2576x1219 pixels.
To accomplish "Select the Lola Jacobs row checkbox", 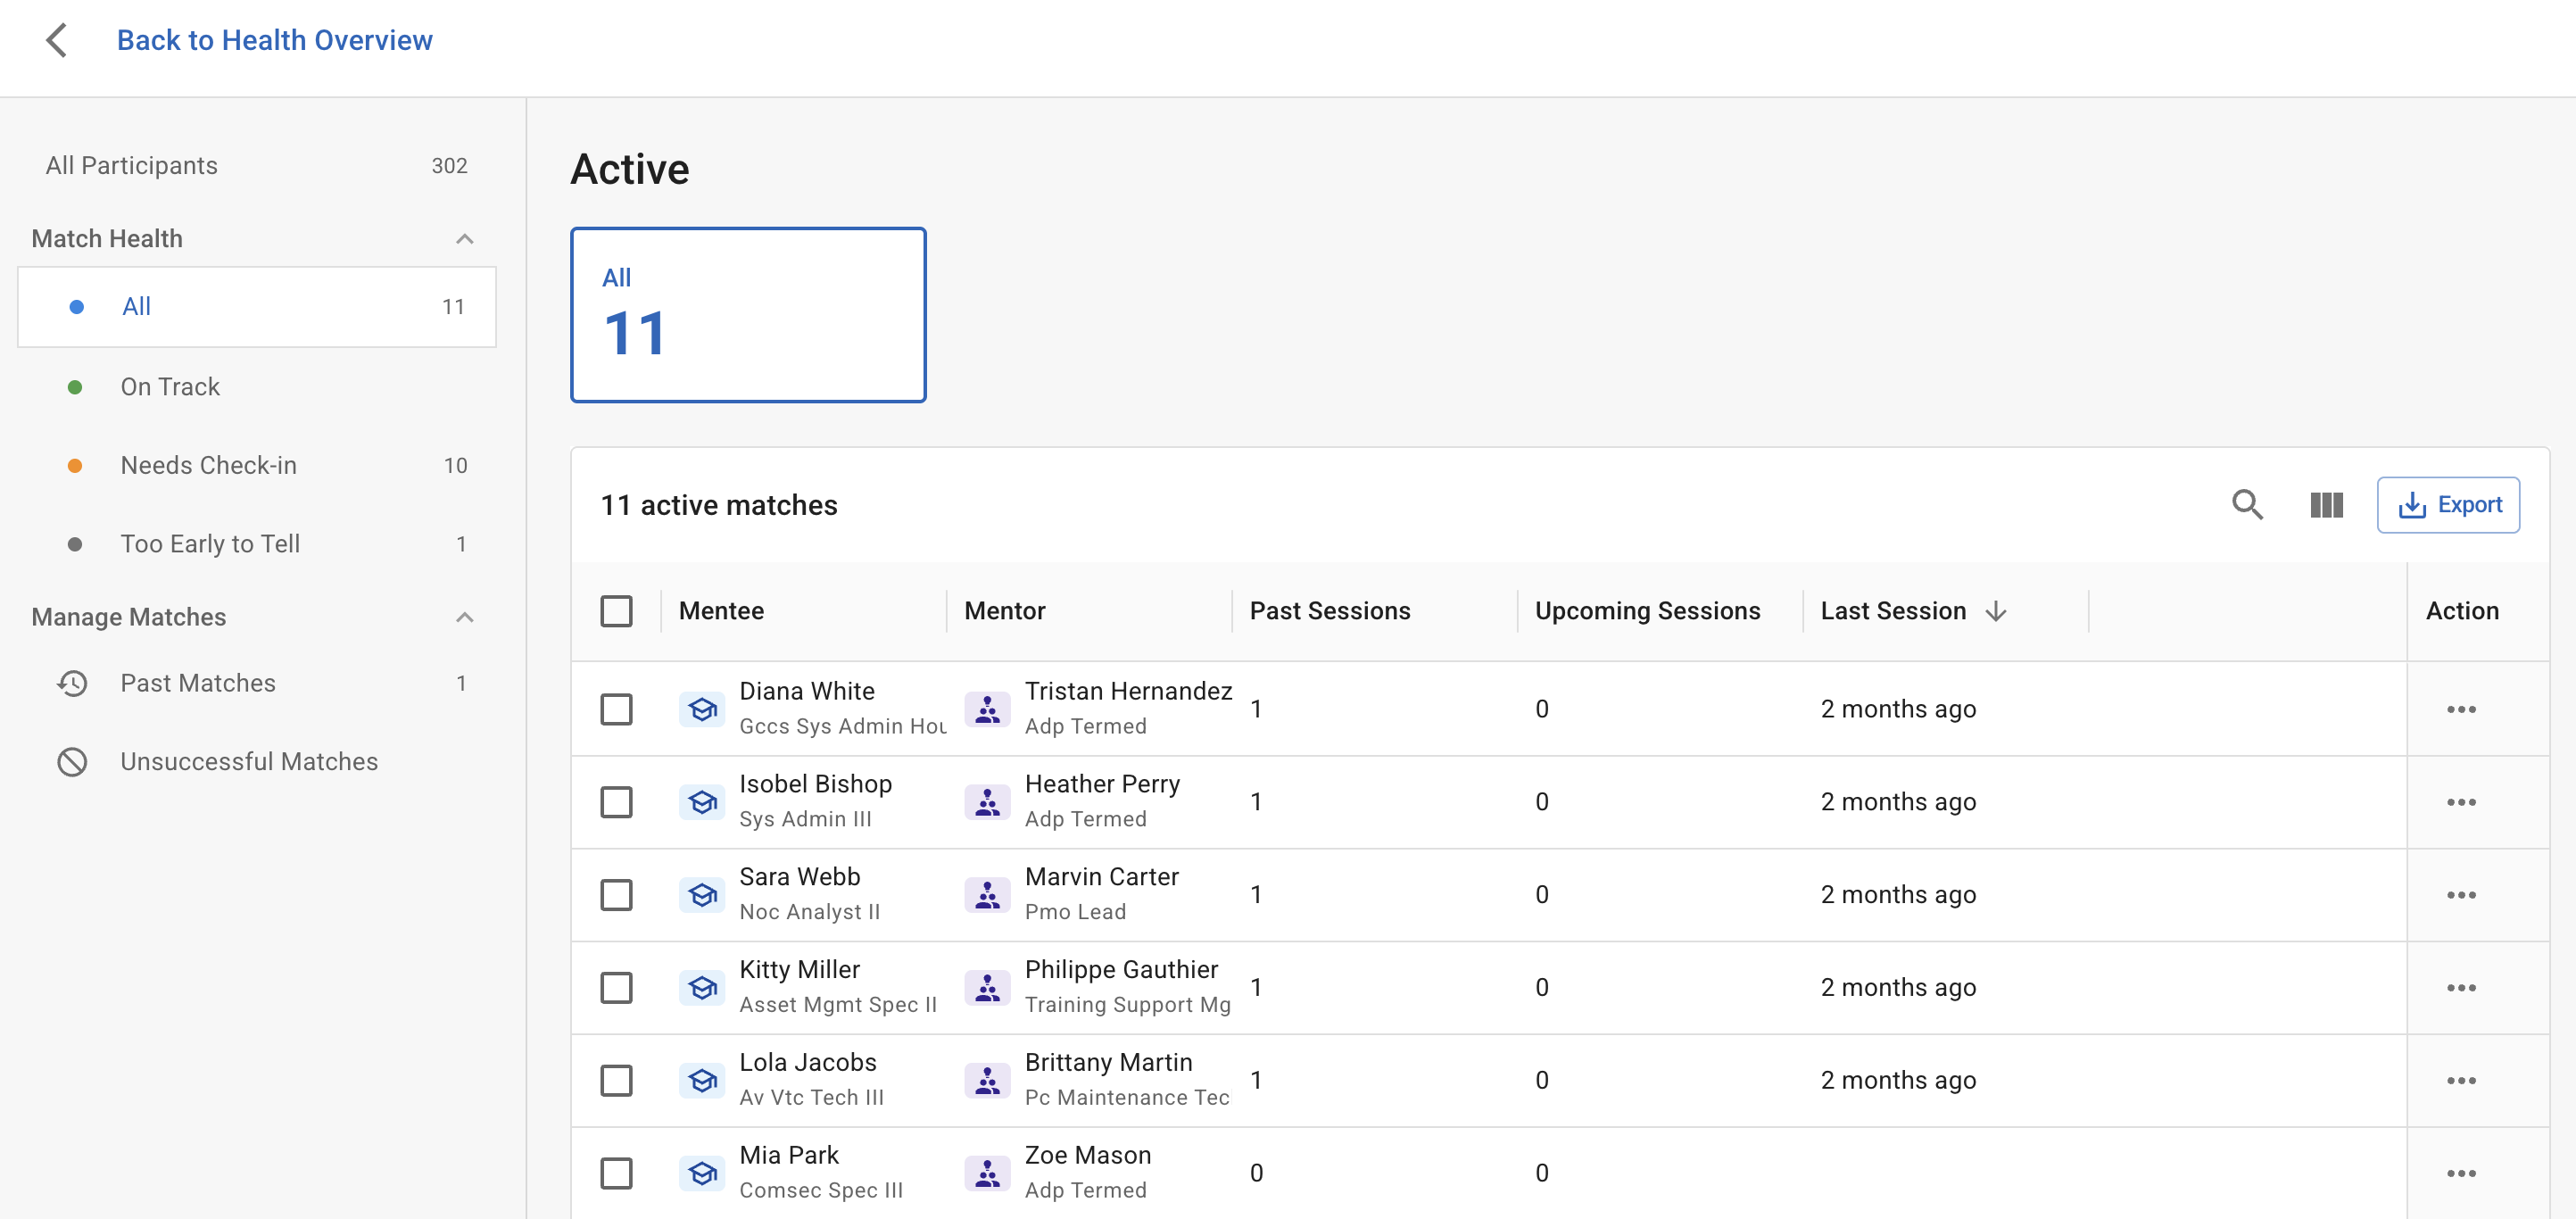I will (x=616, y=1080).
